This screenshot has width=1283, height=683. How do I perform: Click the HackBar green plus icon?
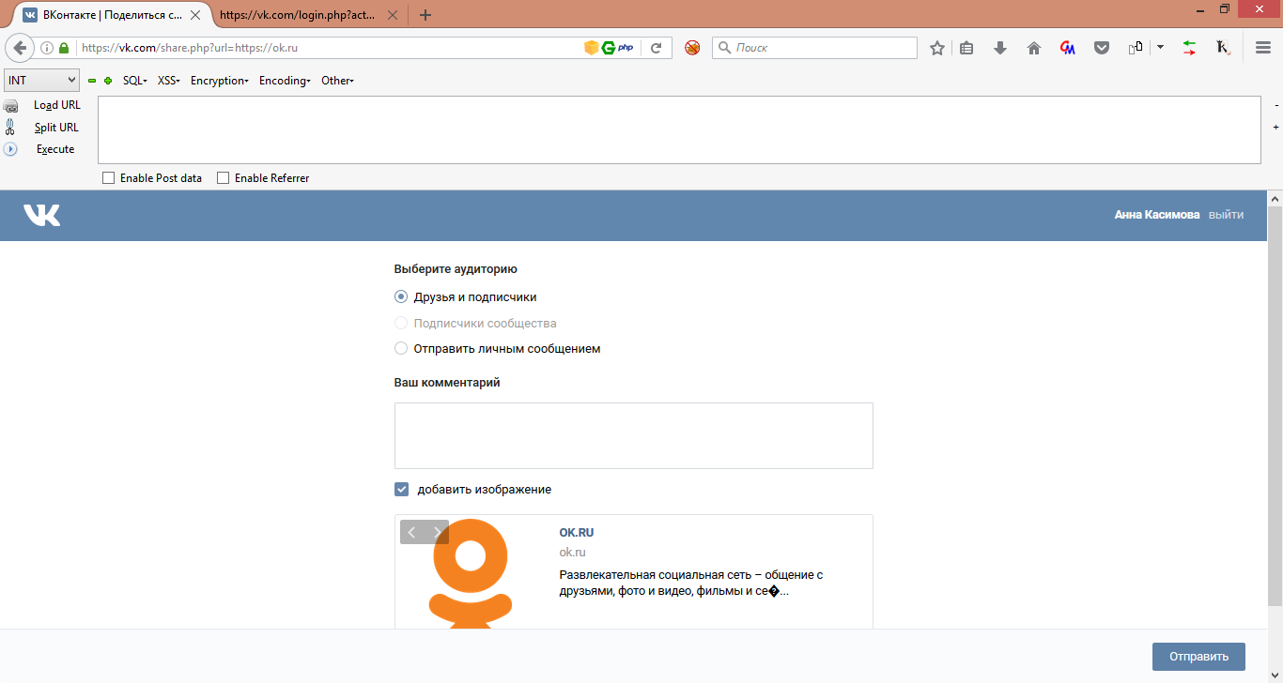point(108,81)
